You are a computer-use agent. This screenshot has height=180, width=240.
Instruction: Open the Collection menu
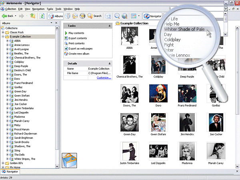pyautogui.click(x=10, y=9)
